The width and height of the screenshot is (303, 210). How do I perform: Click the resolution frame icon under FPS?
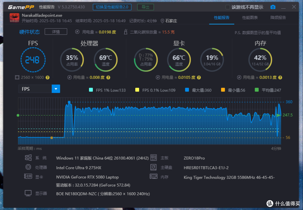(x=17, y=77)
